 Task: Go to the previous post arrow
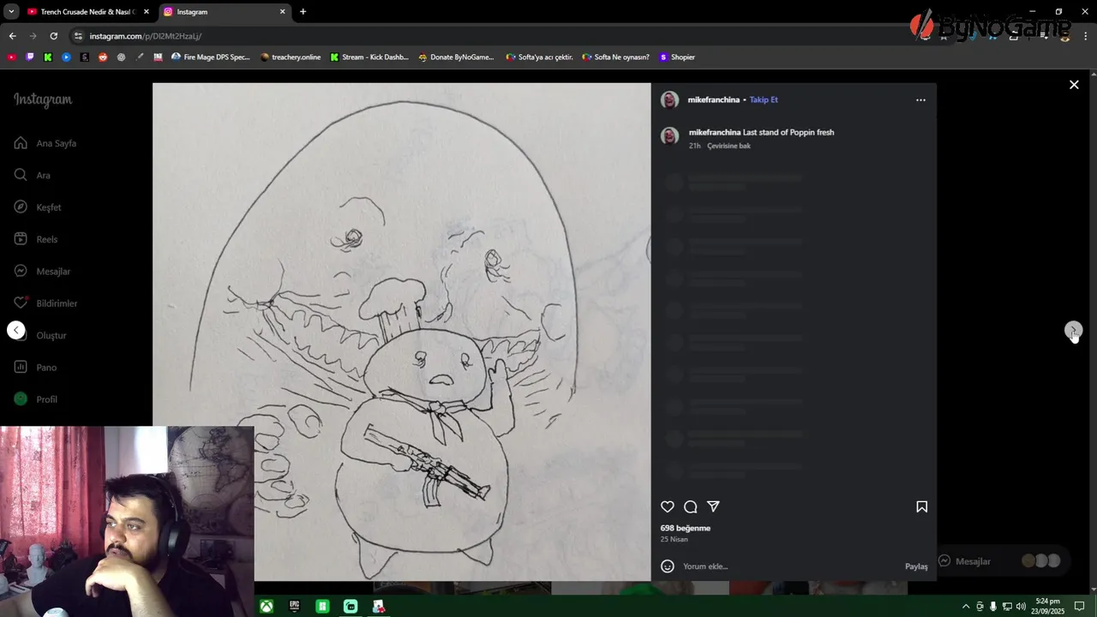click(x=16, y=330)
